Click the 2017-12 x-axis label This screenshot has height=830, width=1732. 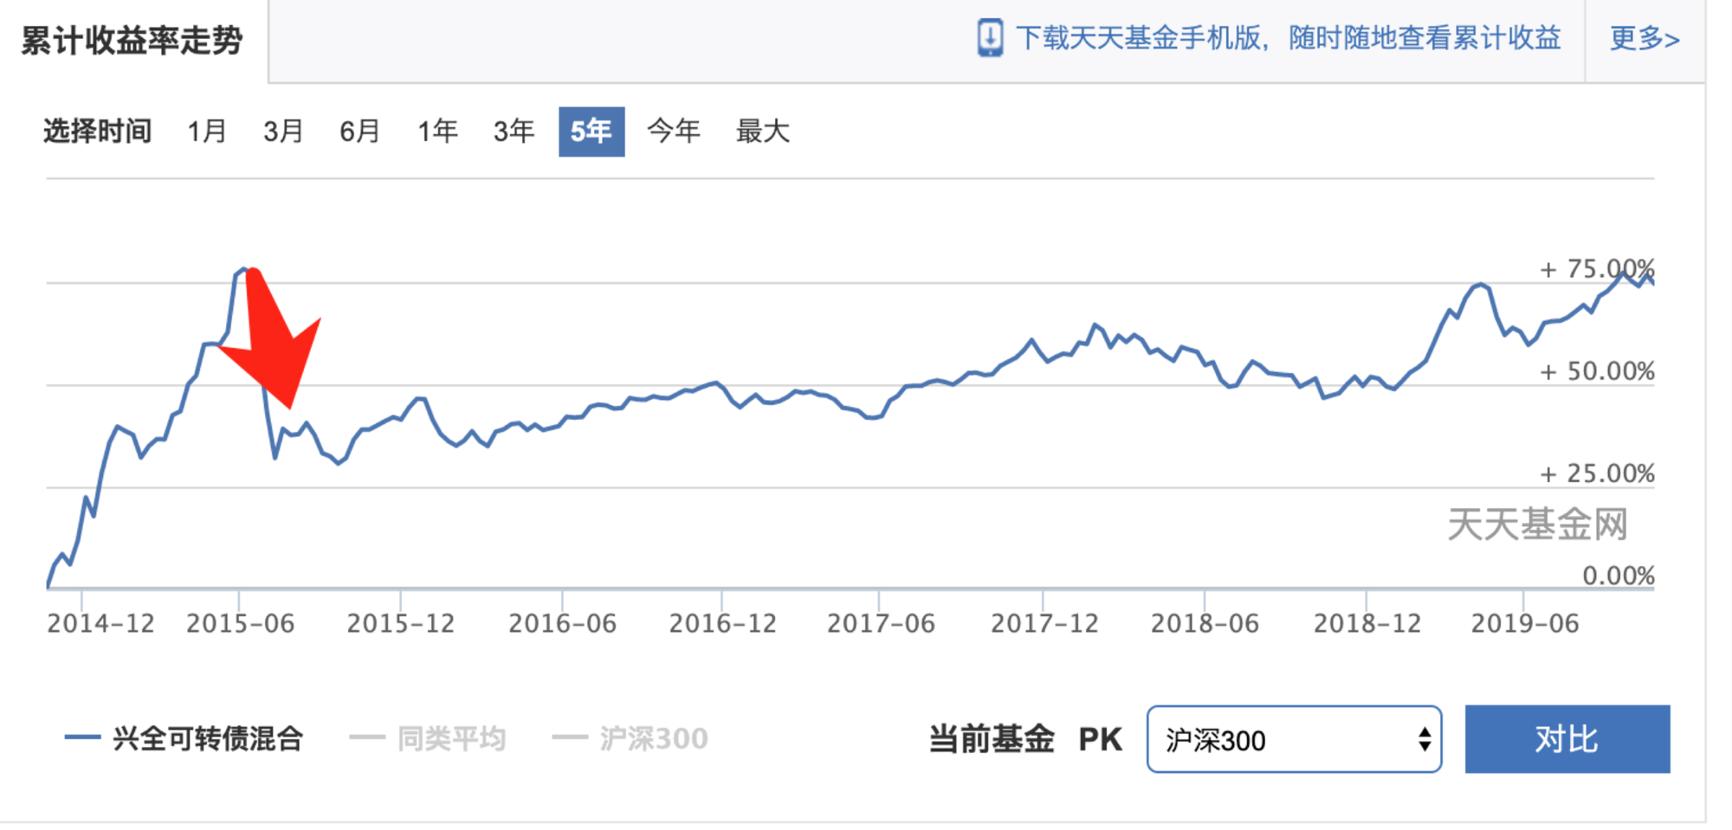[x=1044, y=623]
